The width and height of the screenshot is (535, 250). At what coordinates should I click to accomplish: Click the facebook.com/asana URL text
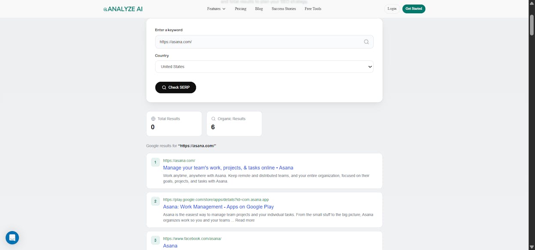tap(192, 238)
